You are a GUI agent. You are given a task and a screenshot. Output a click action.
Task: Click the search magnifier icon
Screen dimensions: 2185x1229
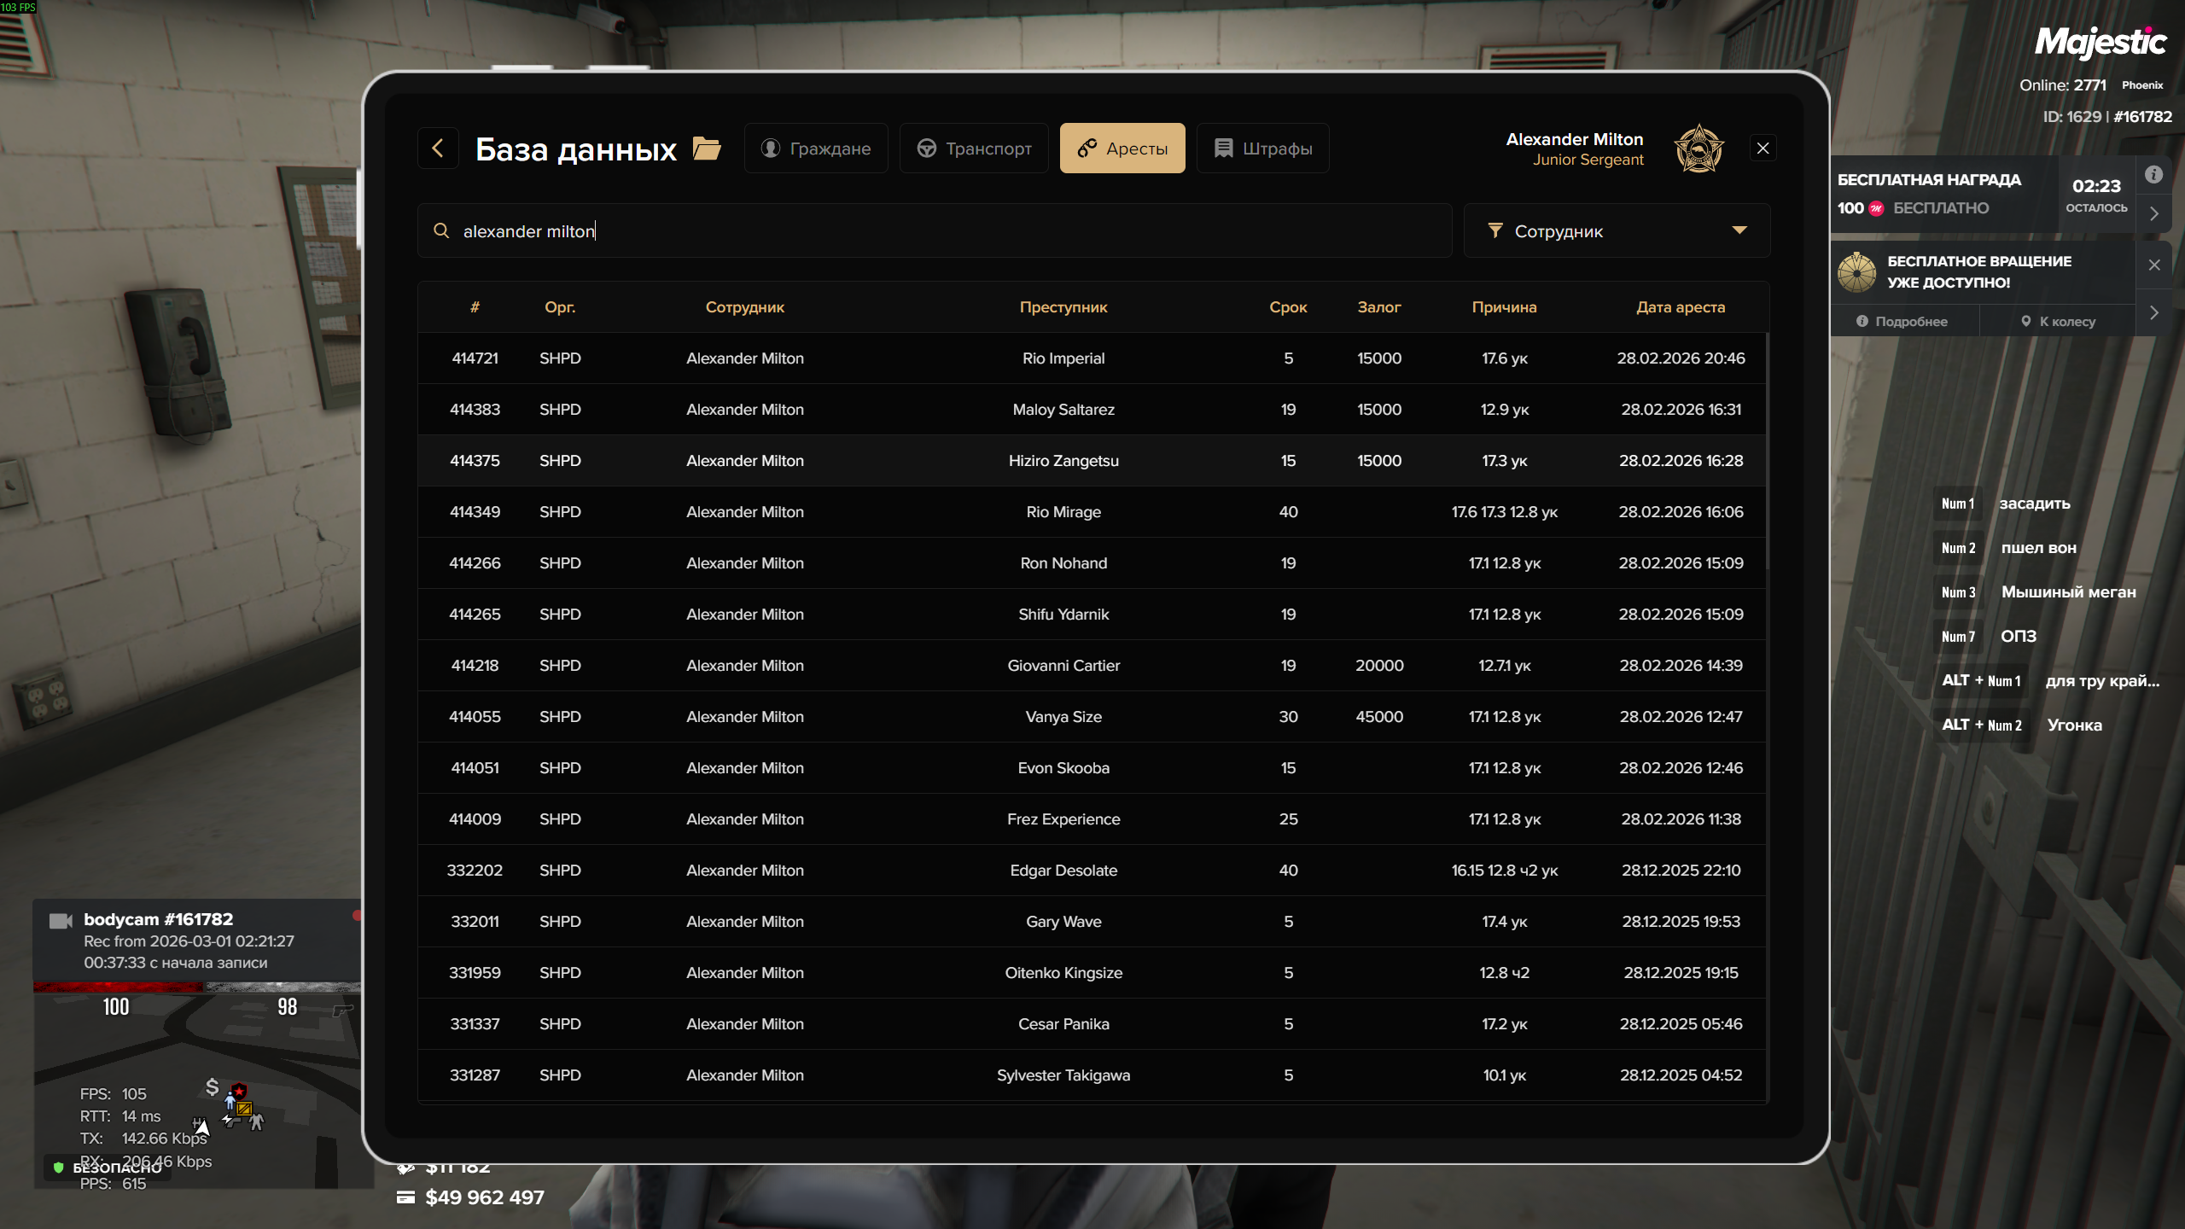pos(441,230)
